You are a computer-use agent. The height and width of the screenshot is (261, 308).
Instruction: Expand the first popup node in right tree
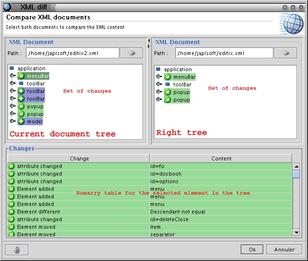click(158, 92)
